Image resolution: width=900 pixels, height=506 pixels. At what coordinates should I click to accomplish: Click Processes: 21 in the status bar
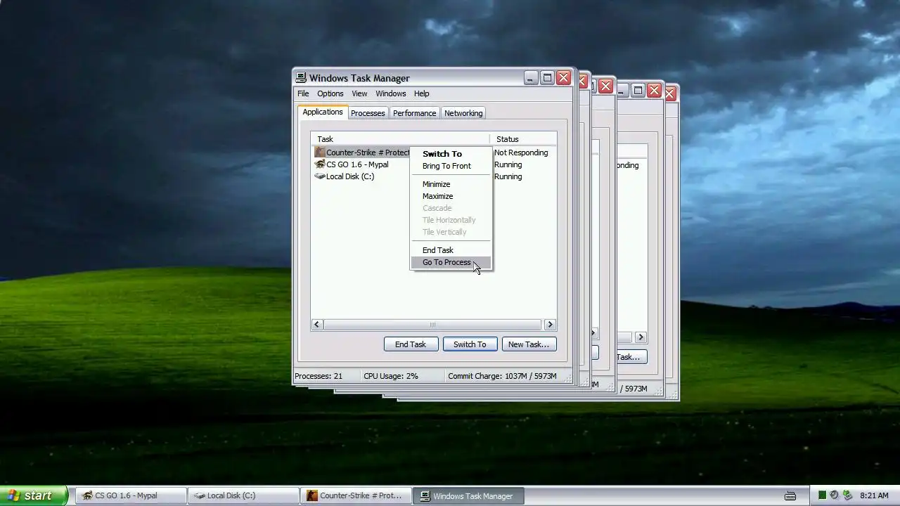point(319,376)
